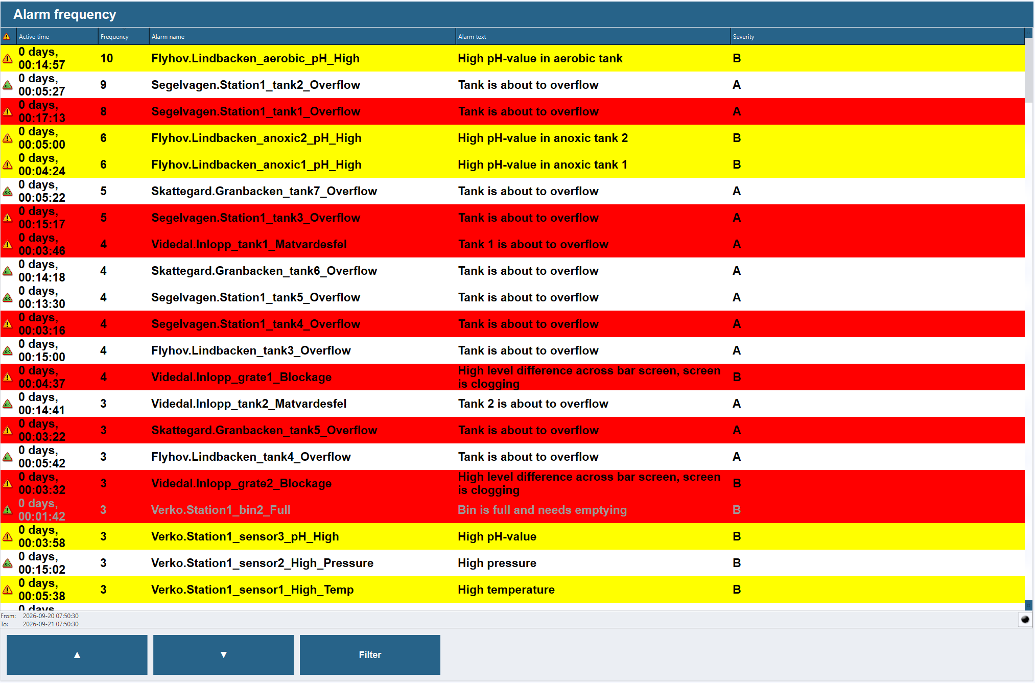The image size is (1035, 683).
Task: Click warning icon on sensor3_pH_High row
Action: coord(8,537)
